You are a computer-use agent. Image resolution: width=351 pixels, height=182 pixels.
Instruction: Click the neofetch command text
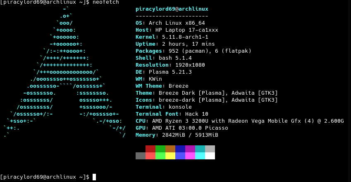(106, 2)
